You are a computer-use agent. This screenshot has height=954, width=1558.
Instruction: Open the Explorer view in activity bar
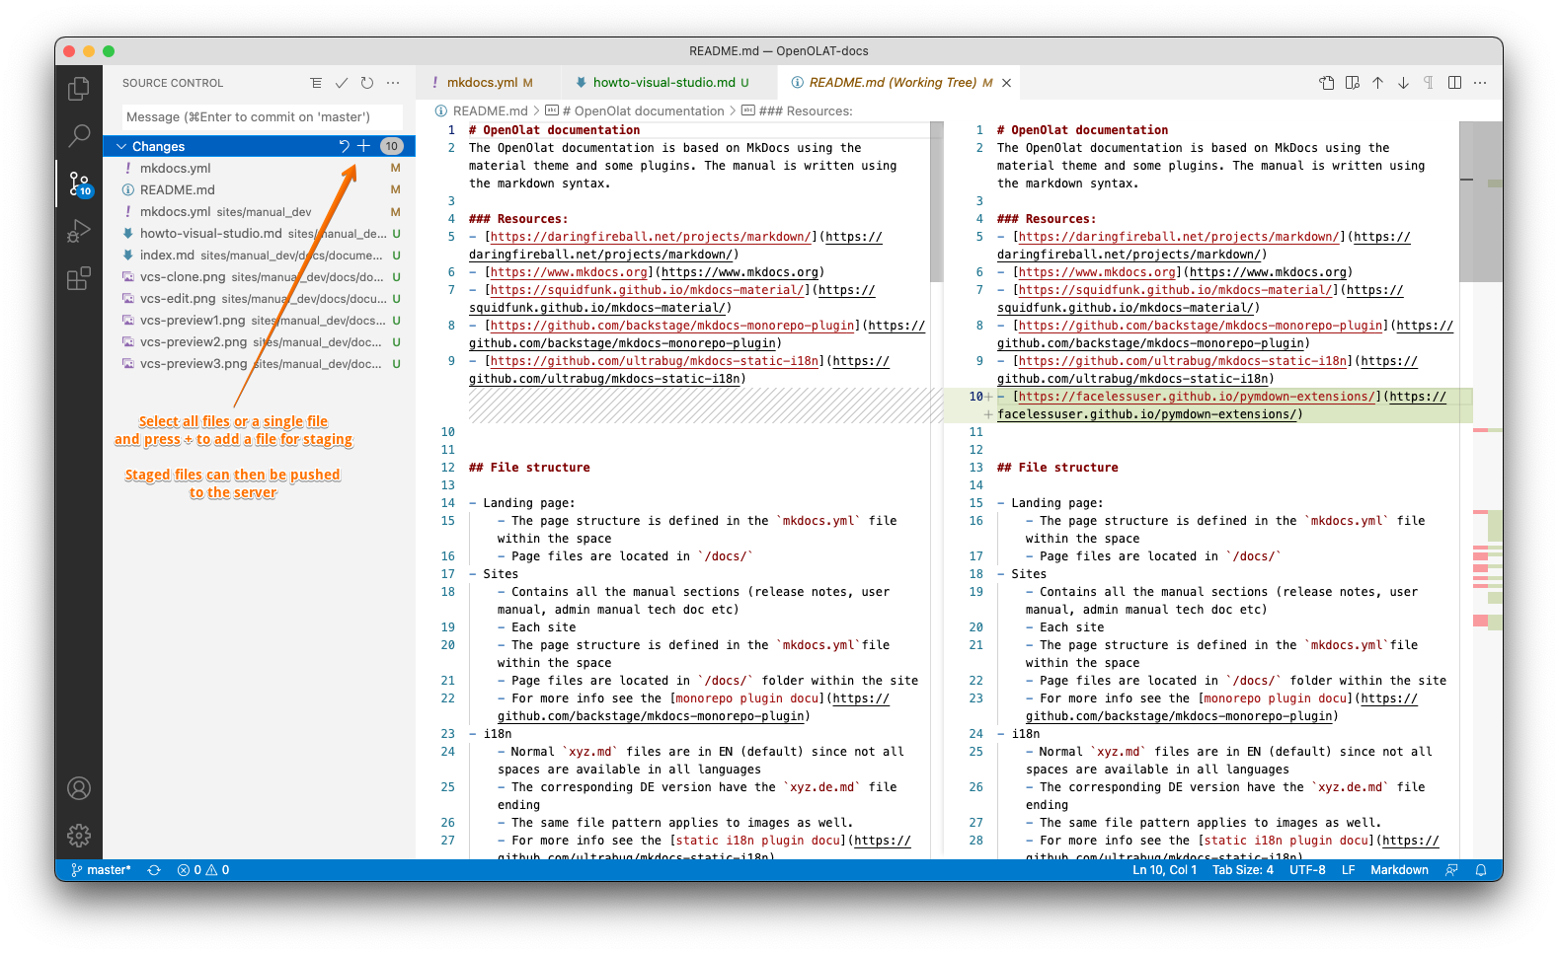click(x=79, y=90)
